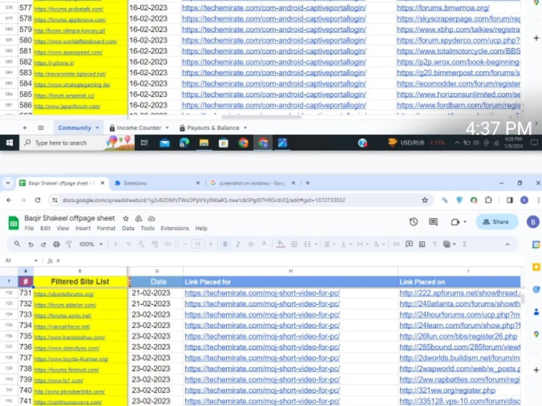Star the Baqir Shakeel offpage sheet

(126, 218)
